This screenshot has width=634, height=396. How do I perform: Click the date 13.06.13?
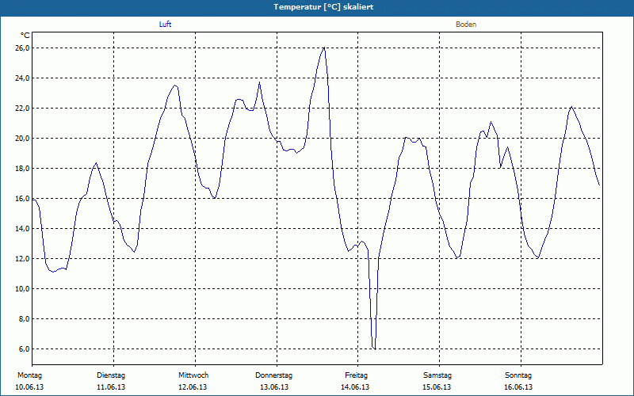[274, 387]
